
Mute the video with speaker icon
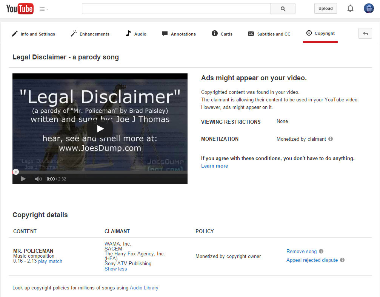(x=38, y=179)
